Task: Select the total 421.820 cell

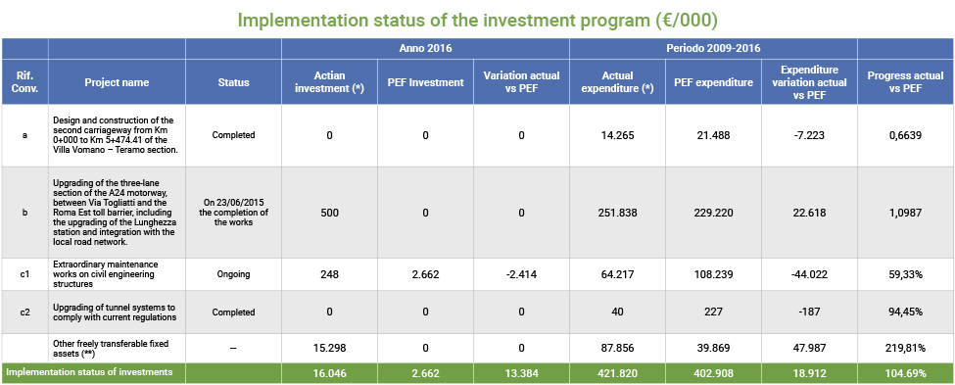Action: pos(617,373)
